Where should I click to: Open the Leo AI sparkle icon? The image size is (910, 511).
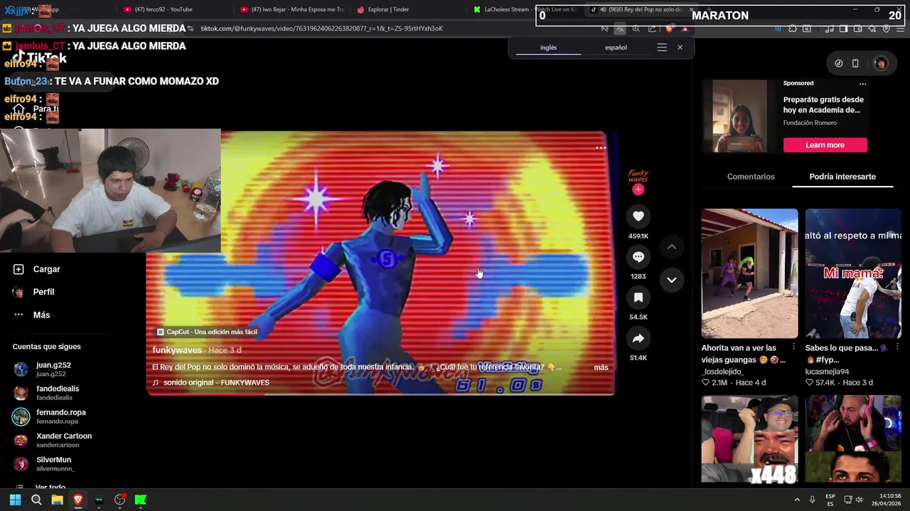click(x=872, y=29)
